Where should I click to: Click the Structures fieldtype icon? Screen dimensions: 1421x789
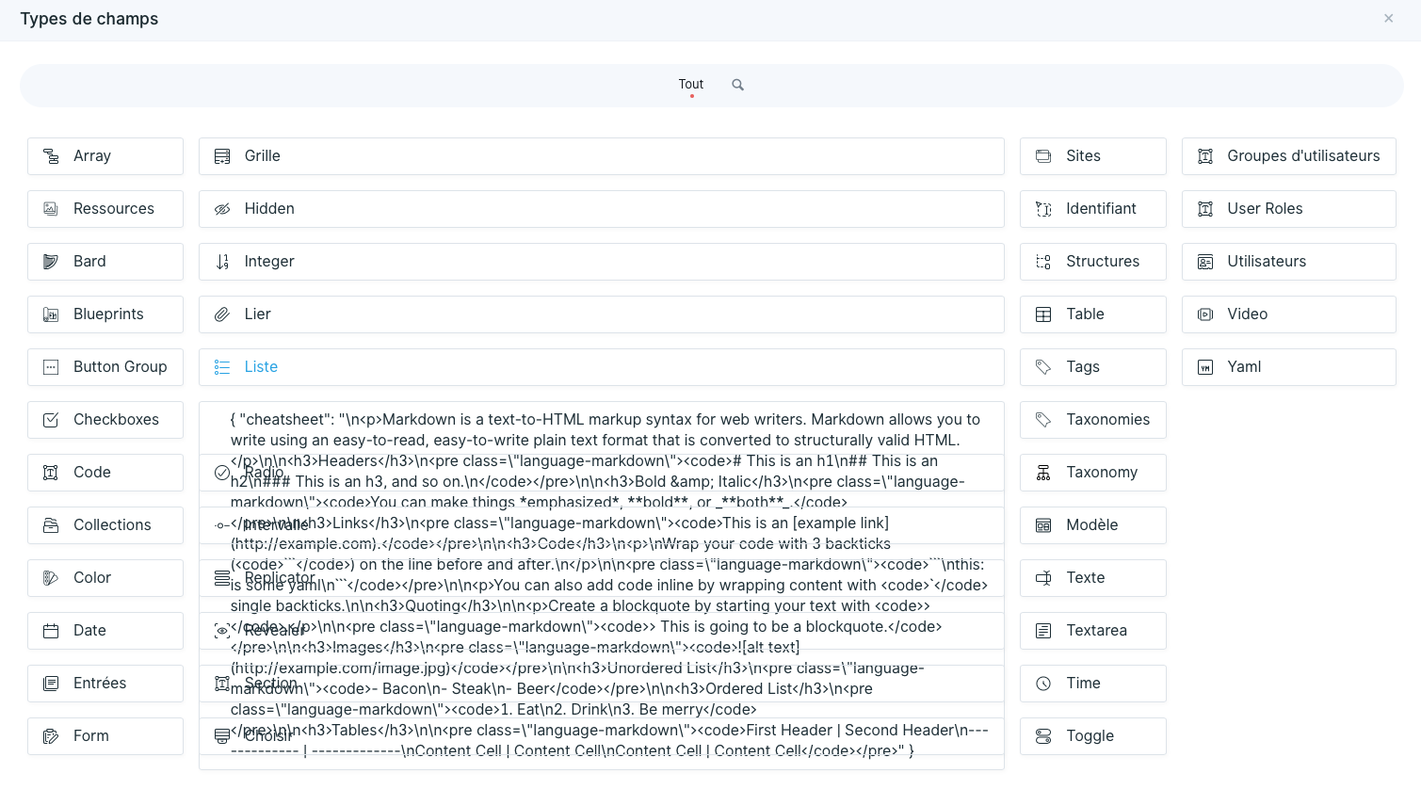1043,262
